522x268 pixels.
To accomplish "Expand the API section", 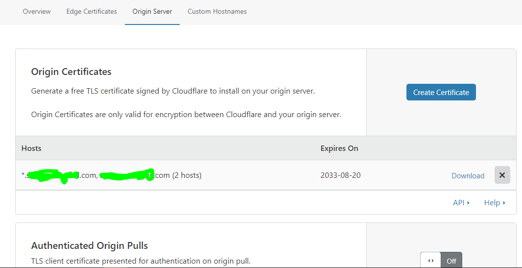I will coord(461,202).
